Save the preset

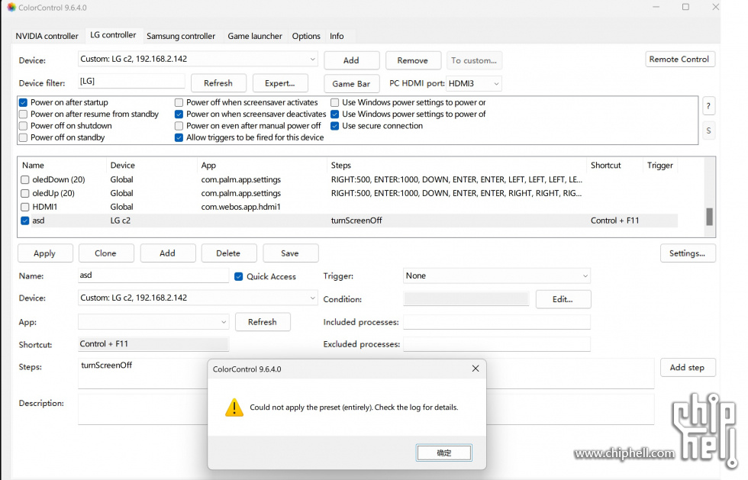point(290,253)
